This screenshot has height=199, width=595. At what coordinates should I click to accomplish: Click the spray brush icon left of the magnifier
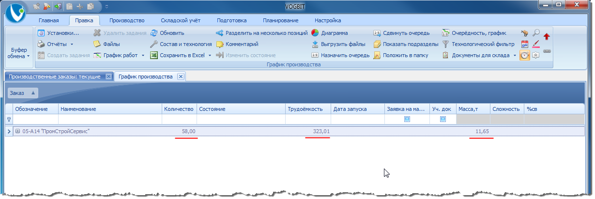524,33
